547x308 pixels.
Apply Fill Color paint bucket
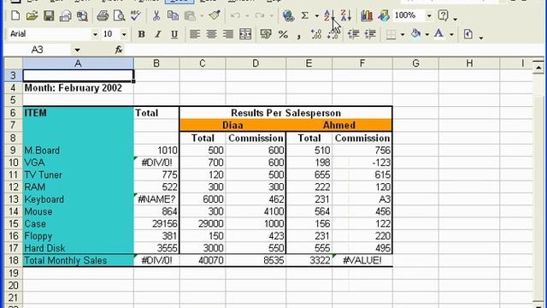[x=416, y=34]
